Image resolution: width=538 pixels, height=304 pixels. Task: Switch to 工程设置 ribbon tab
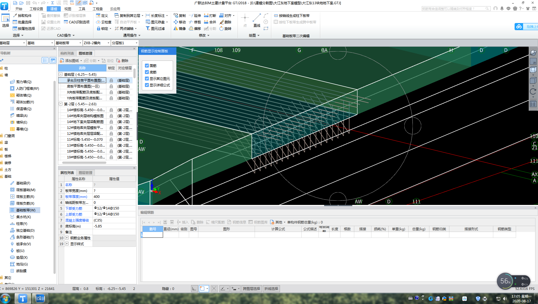(x=36, y=9)
